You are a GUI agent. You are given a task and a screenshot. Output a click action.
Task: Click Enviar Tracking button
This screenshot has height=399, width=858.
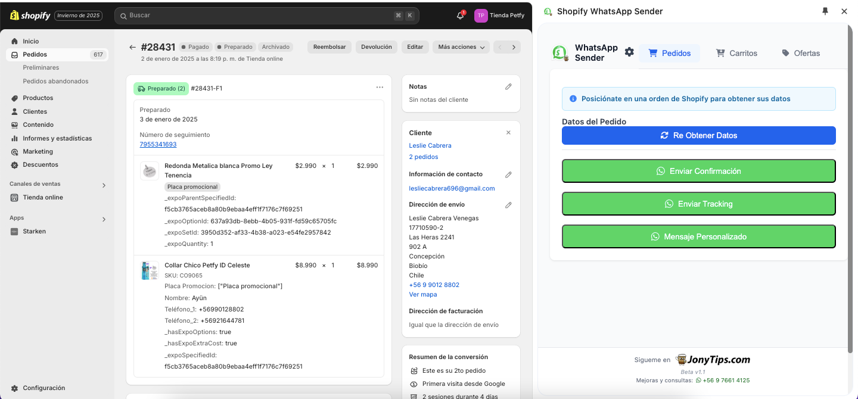(699, 204)
